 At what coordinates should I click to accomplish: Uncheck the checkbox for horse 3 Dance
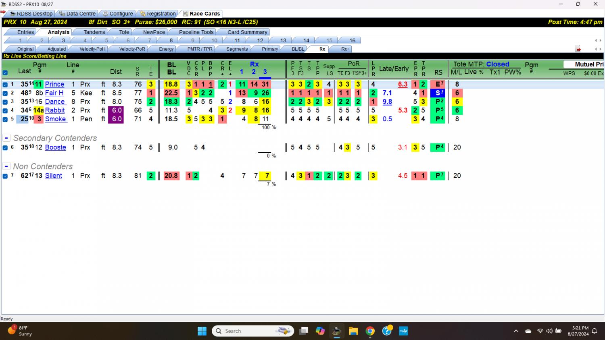(x=5, y=102)
